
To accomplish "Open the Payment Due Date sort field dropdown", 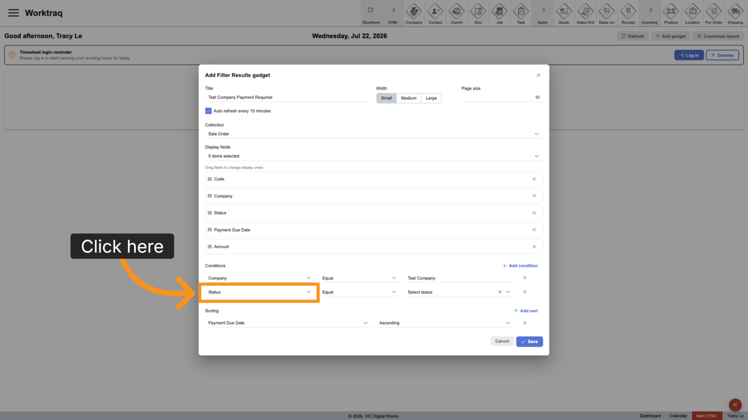I will click(288, 323).
